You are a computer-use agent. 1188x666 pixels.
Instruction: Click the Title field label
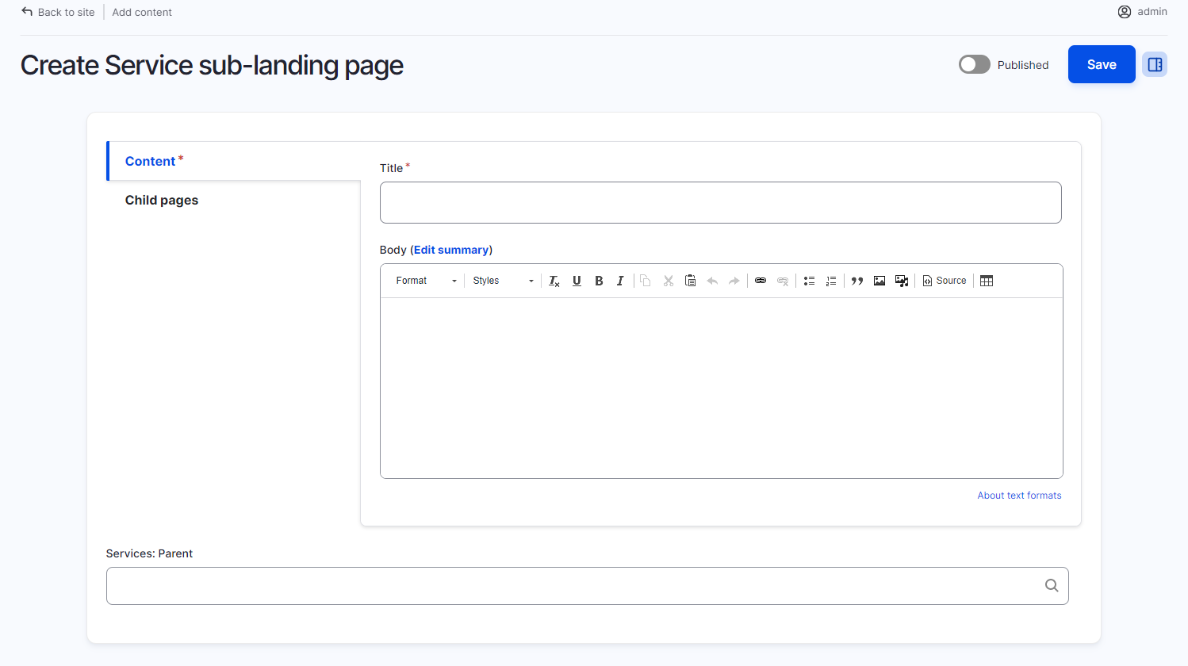coord(392,168)
